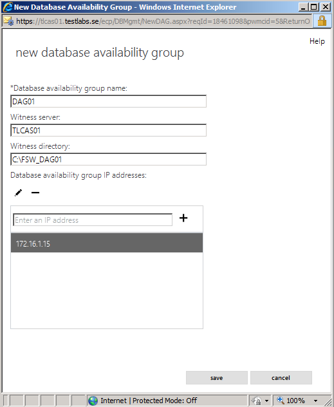The image size is (334, 407).
Task: Select the 172.16.1.15 entry in the list
Action: (x=107, y=243)
